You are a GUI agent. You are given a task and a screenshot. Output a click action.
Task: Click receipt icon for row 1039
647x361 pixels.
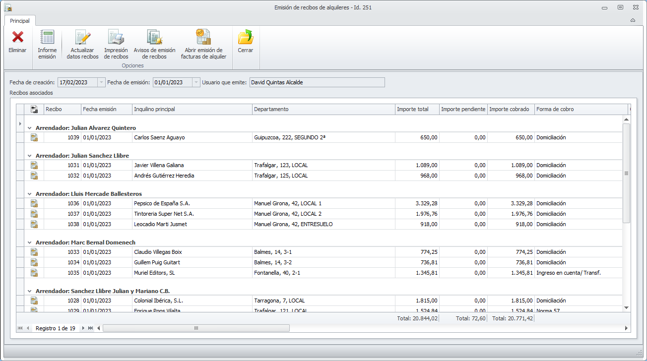click(x=34, y=137)
